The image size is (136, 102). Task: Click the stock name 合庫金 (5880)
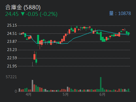point(23,7)
